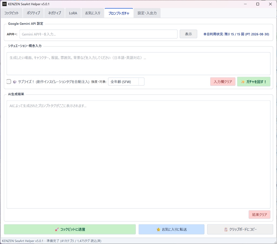Click the AI生成結果 heading
The image size is (277, 244).
pos(16,94)
